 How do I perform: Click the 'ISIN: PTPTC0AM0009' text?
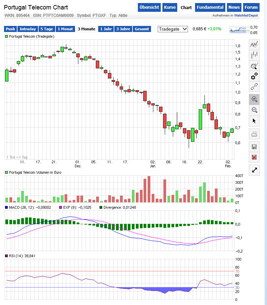53,15
